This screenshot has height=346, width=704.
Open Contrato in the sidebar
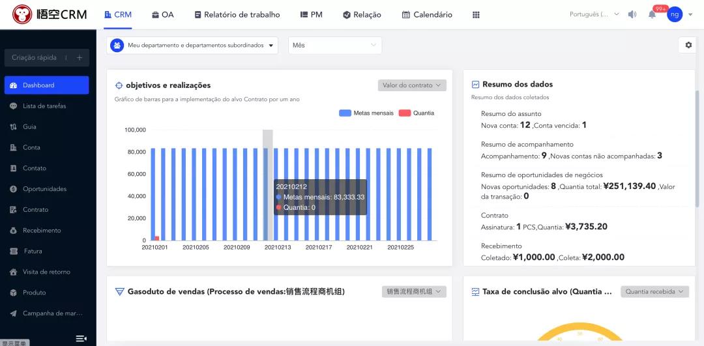click(x=47, y=210)
